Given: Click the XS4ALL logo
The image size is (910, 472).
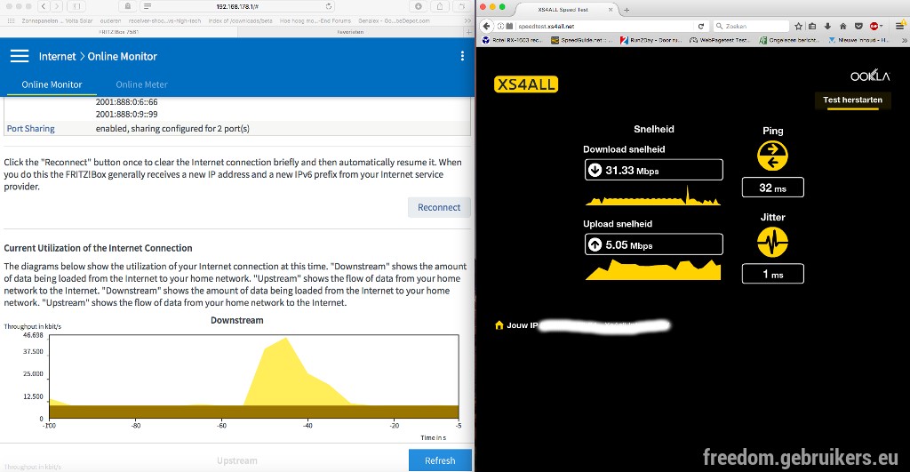Looking at the screenshot, I should click(x=526, y=84).
